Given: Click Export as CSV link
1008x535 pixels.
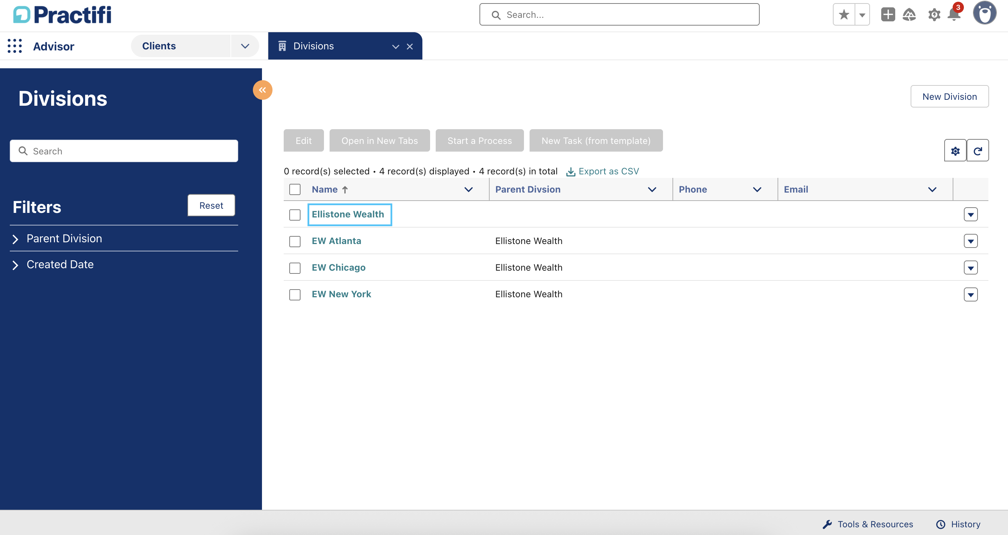Looking at the screenshot, I should point(608,171).
